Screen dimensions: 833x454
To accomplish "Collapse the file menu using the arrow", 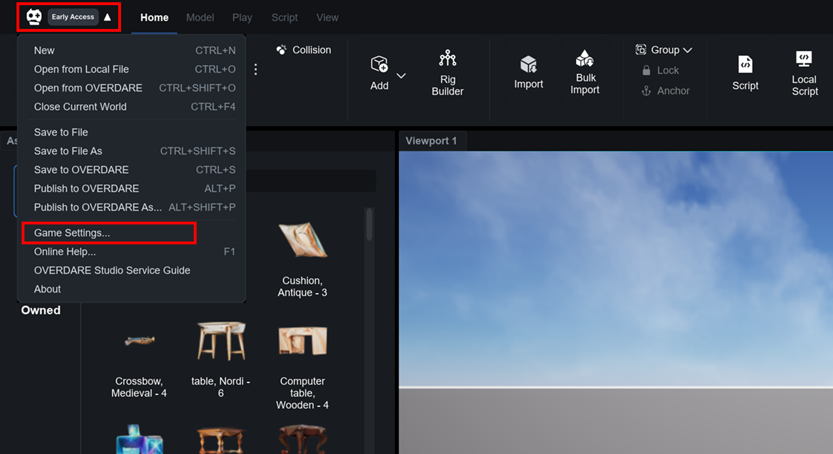I will pos(107,17).
